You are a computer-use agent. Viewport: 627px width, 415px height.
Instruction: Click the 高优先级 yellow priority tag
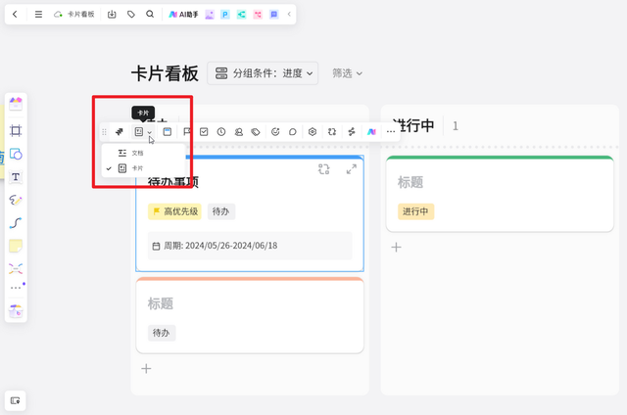pos(174,211)
